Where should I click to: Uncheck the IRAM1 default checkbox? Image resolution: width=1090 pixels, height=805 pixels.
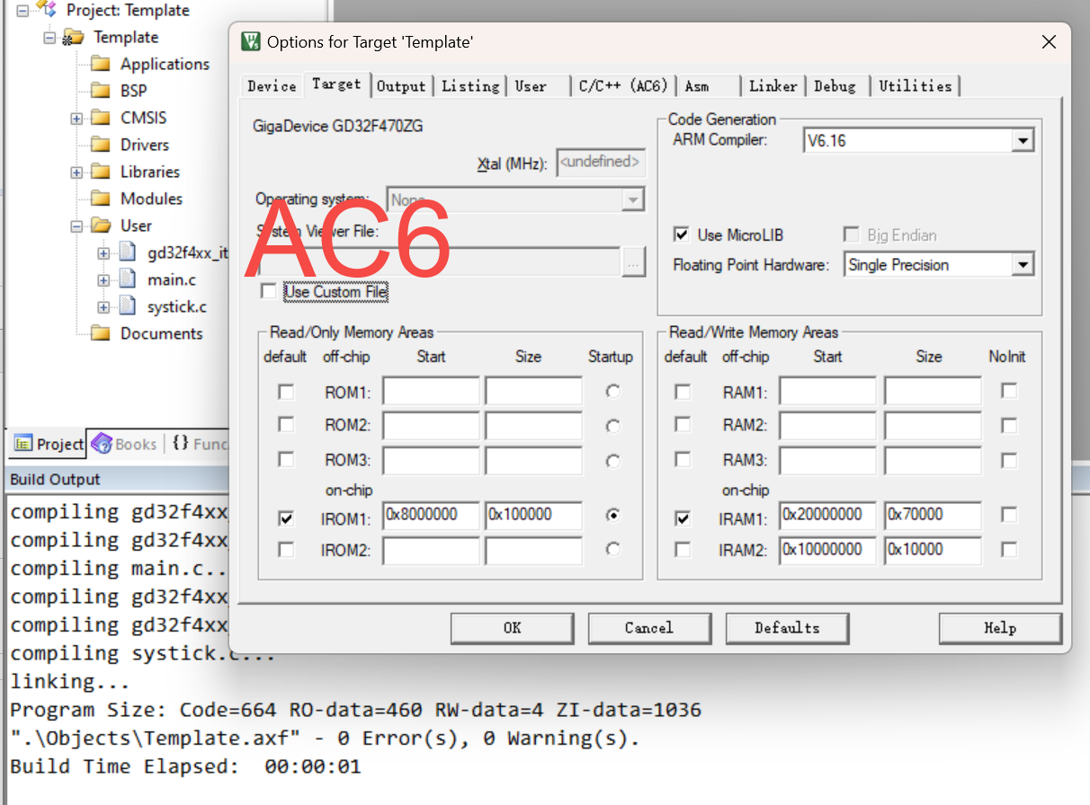[683, 518]
